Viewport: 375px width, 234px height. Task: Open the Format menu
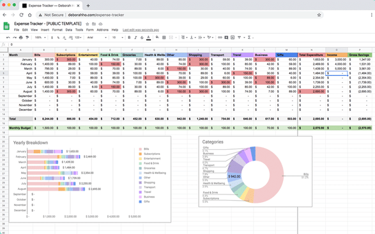coord(57,30)
